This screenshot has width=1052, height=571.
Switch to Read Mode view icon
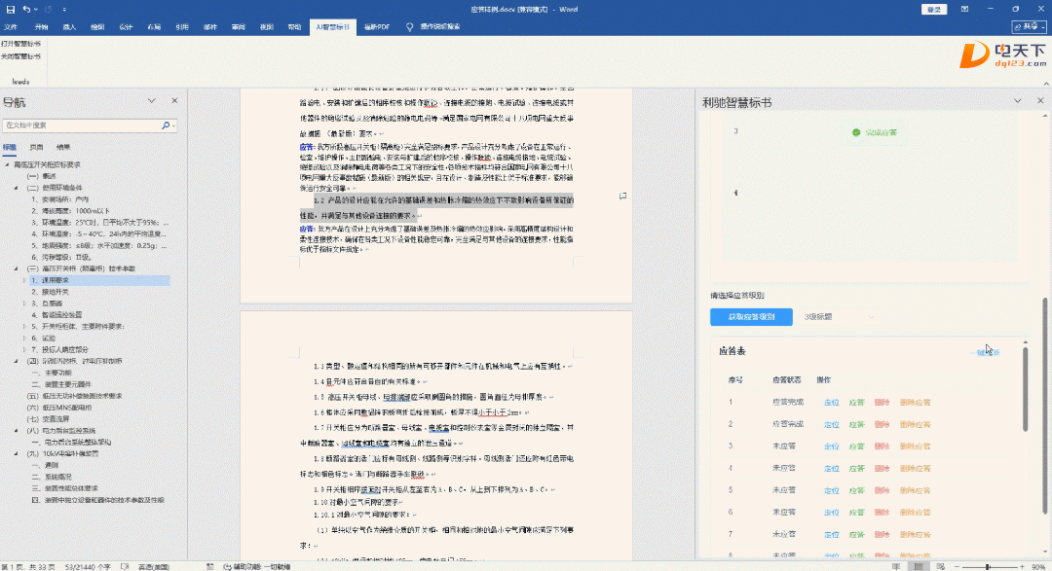(x=896, y=567)
